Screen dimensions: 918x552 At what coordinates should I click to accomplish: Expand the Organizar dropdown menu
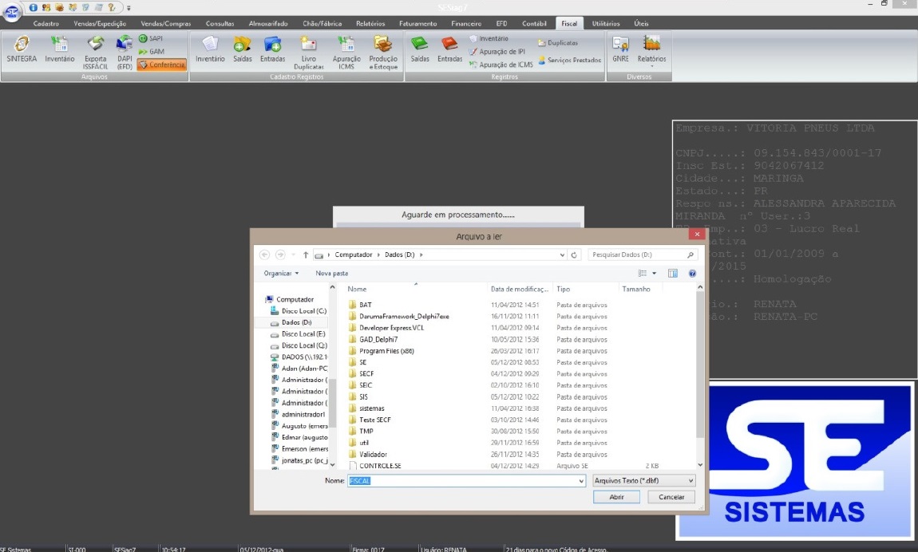(281, 273)
